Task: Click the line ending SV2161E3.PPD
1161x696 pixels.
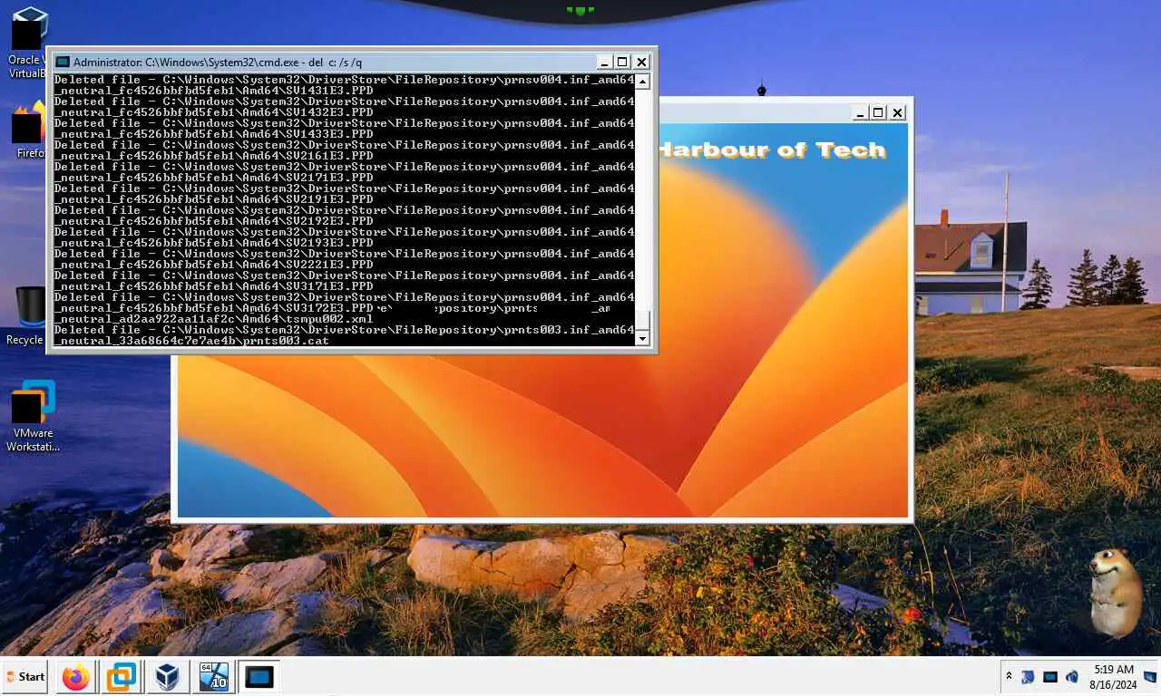Action: click(214, 156)
